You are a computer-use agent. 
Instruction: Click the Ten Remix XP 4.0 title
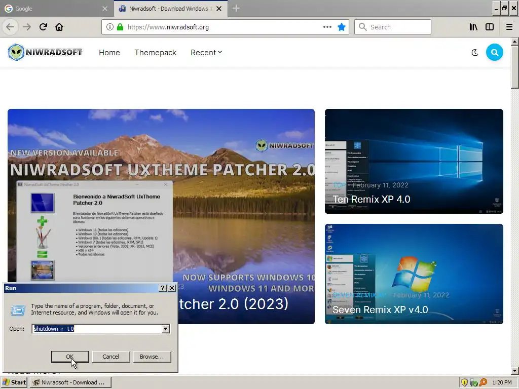coord(372,199)
